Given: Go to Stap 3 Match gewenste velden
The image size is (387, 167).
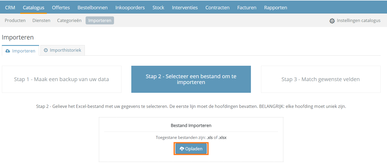Looking at the screenshot, I should [321, 79].
